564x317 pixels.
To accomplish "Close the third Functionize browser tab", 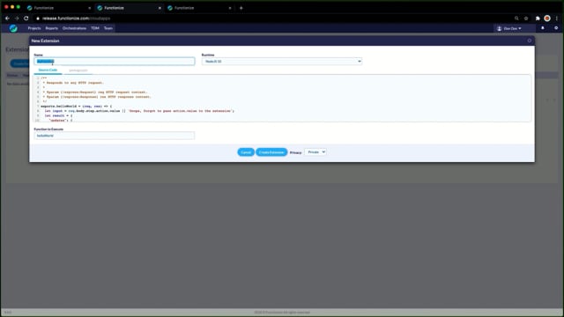I will pos(230,8).
